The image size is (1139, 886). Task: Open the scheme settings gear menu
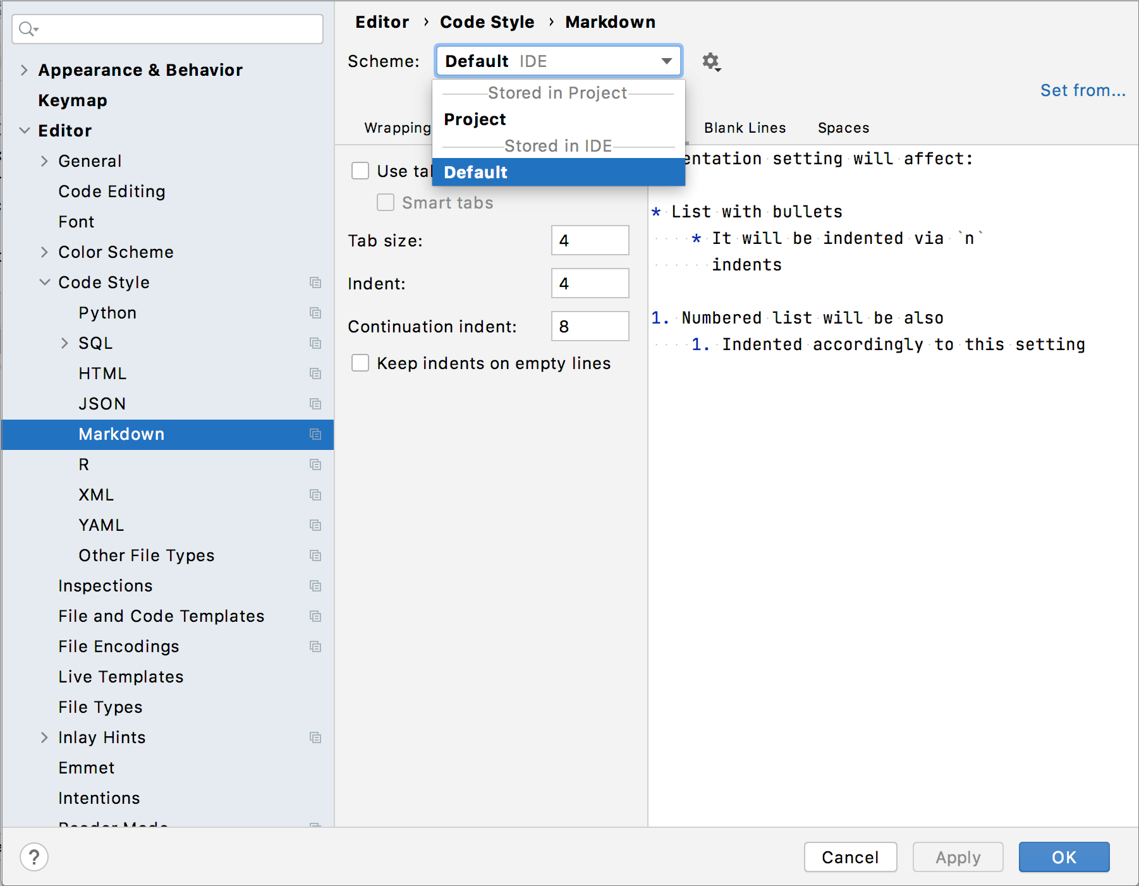(710, 61)
